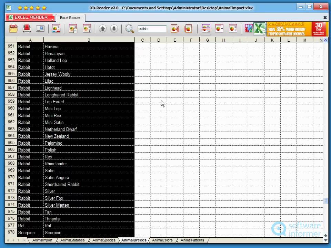331x248 pixels.
Task: Click the vertical scrollbar thumb
Action: (x=325, y=200)
